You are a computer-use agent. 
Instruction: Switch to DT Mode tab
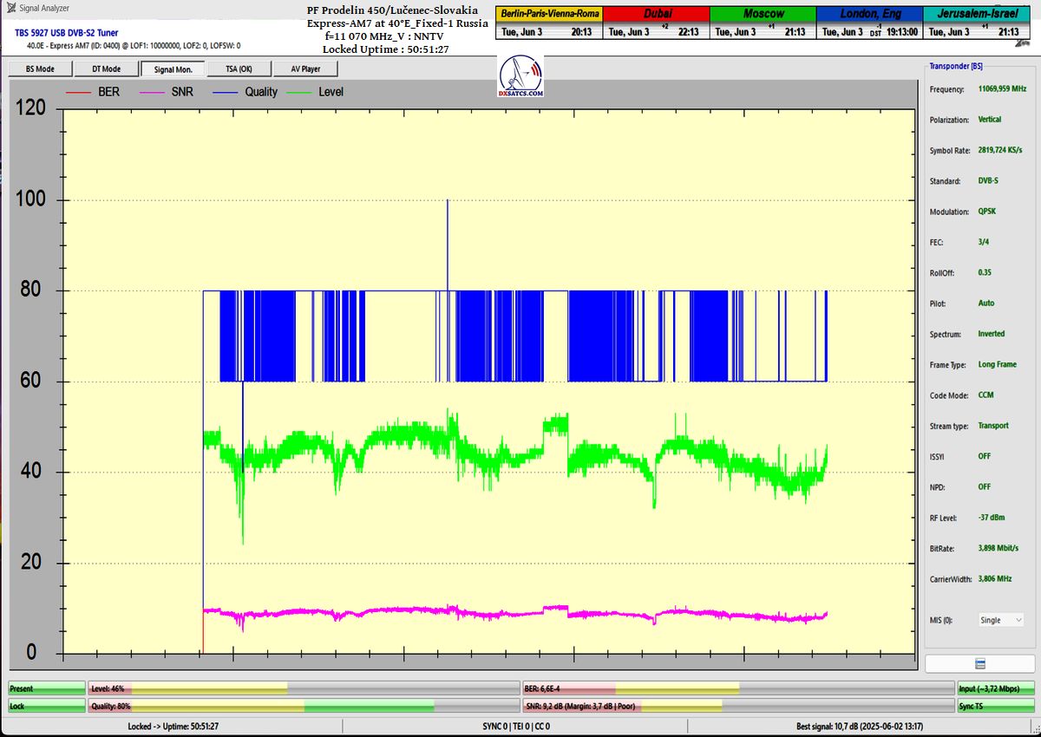(107, 69)
